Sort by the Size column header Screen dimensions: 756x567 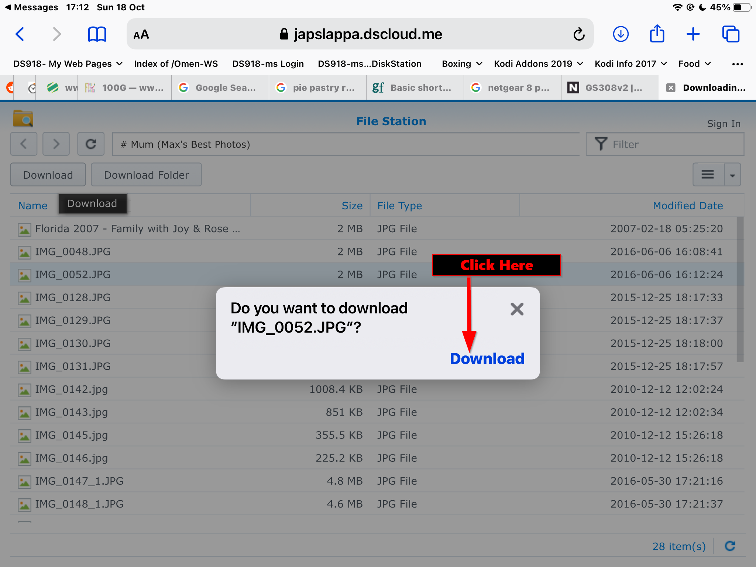click(x=352, y=206)
